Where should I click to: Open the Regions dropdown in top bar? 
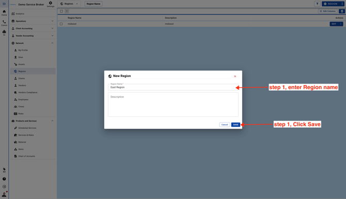click(69, 4)
